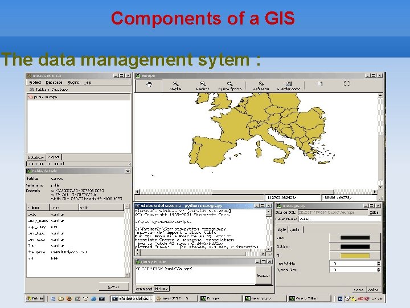
Task: Switch to the Database tab in mezoGIS
Action: coord(36,157)
